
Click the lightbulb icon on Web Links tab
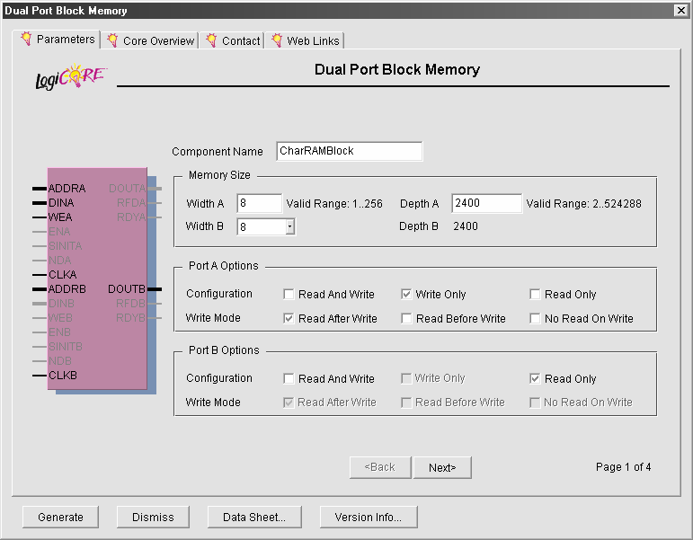277,40
